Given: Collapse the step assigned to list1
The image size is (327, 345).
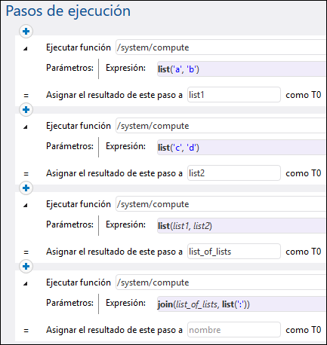Looking at the screenshot, I should (x=25, y=49).
